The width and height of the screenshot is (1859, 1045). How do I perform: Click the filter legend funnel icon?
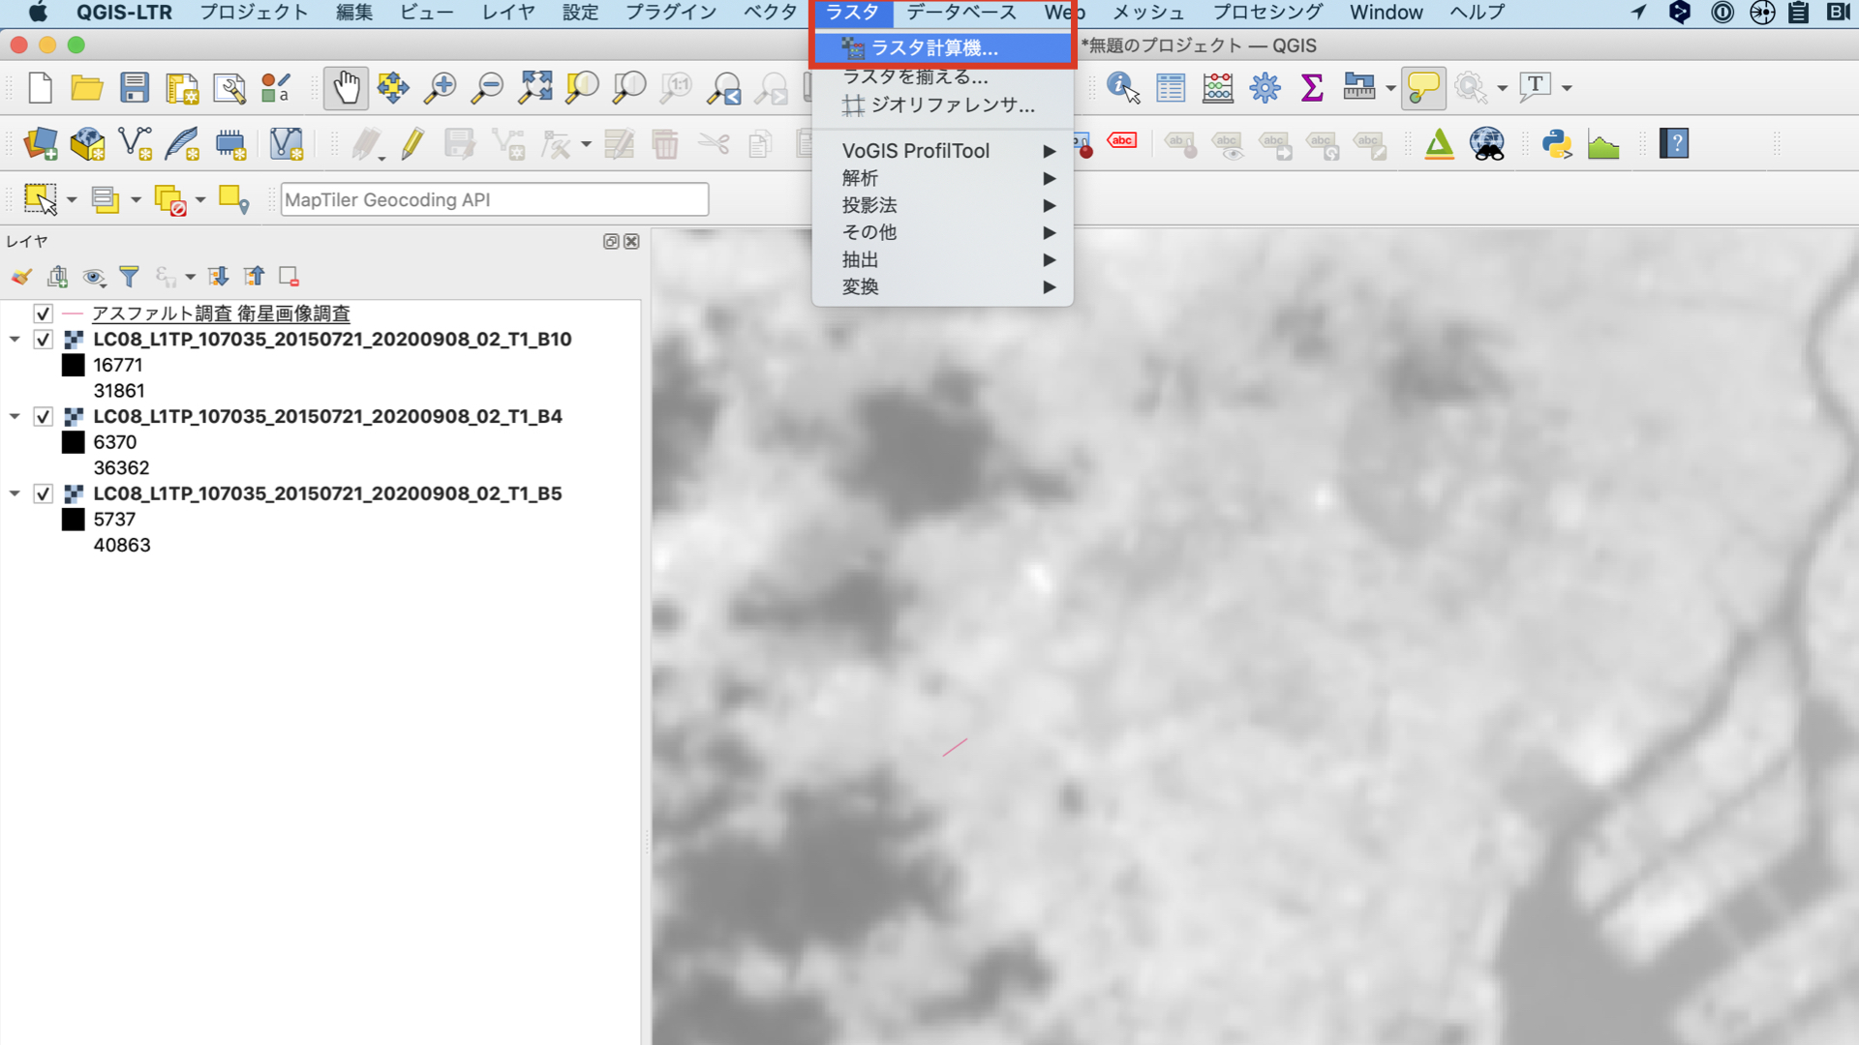(129, 277)
